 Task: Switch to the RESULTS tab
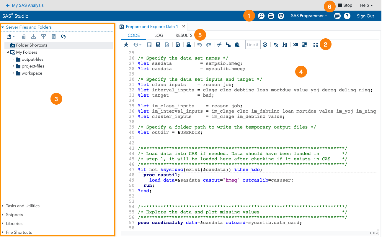click(x=184, y=35)
